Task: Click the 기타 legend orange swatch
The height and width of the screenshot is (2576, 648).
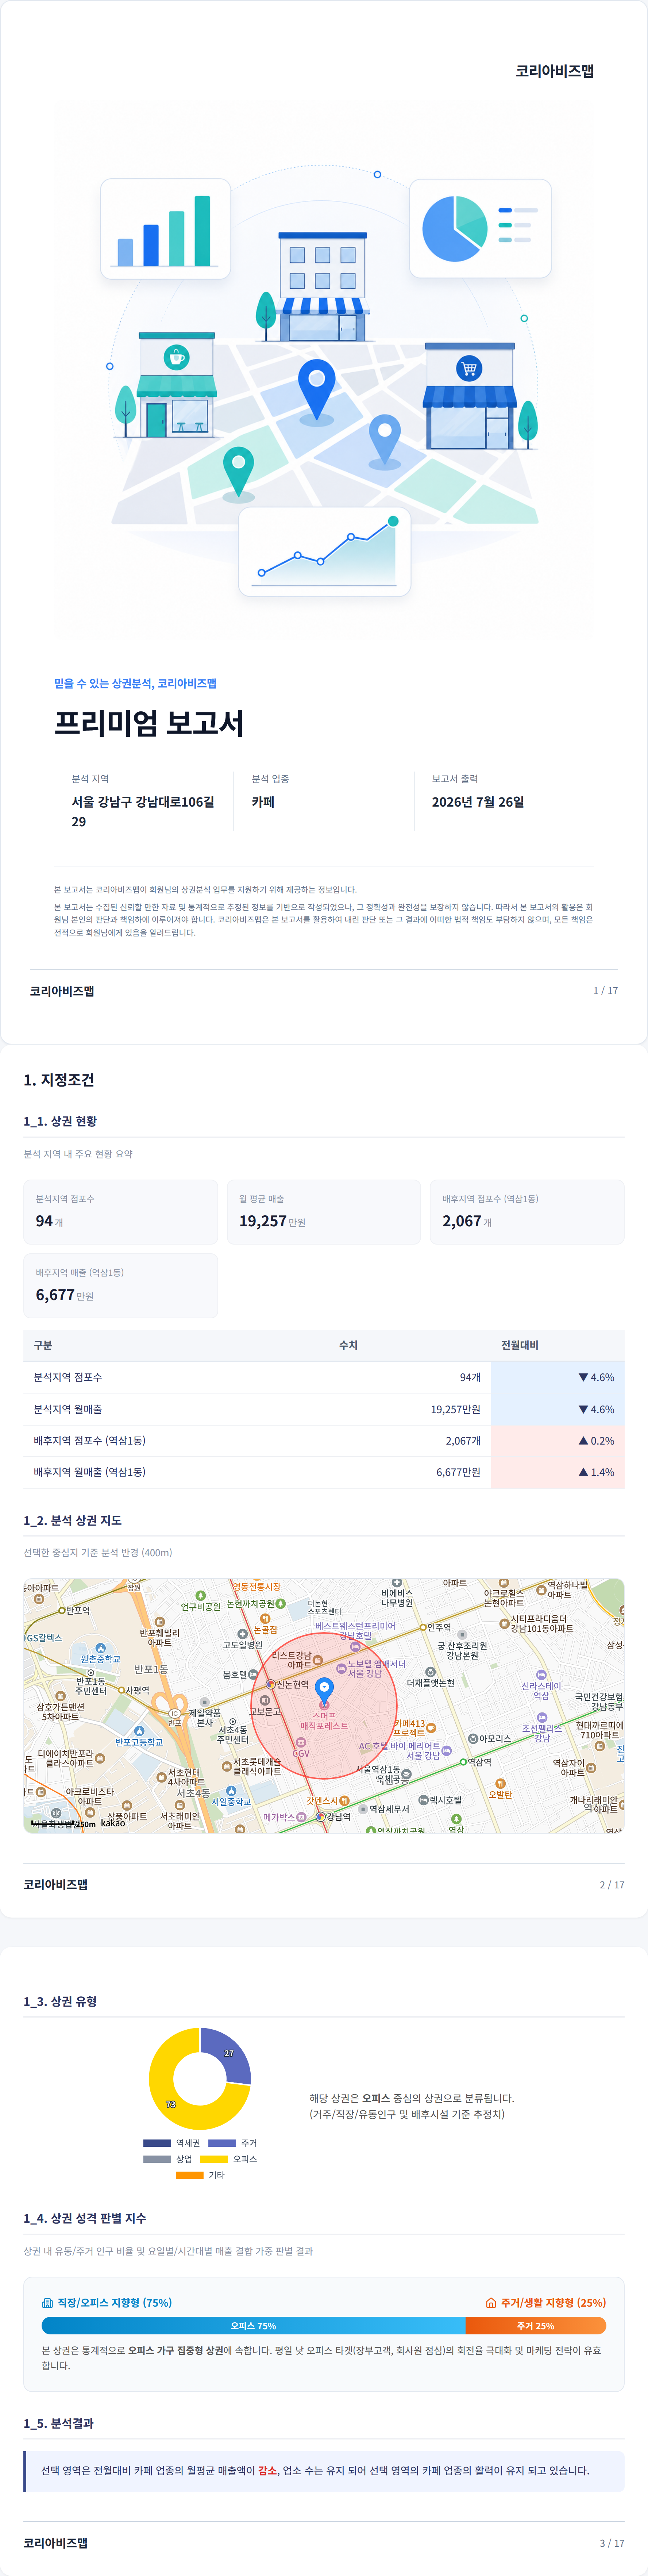Action: click(190, 2175)
